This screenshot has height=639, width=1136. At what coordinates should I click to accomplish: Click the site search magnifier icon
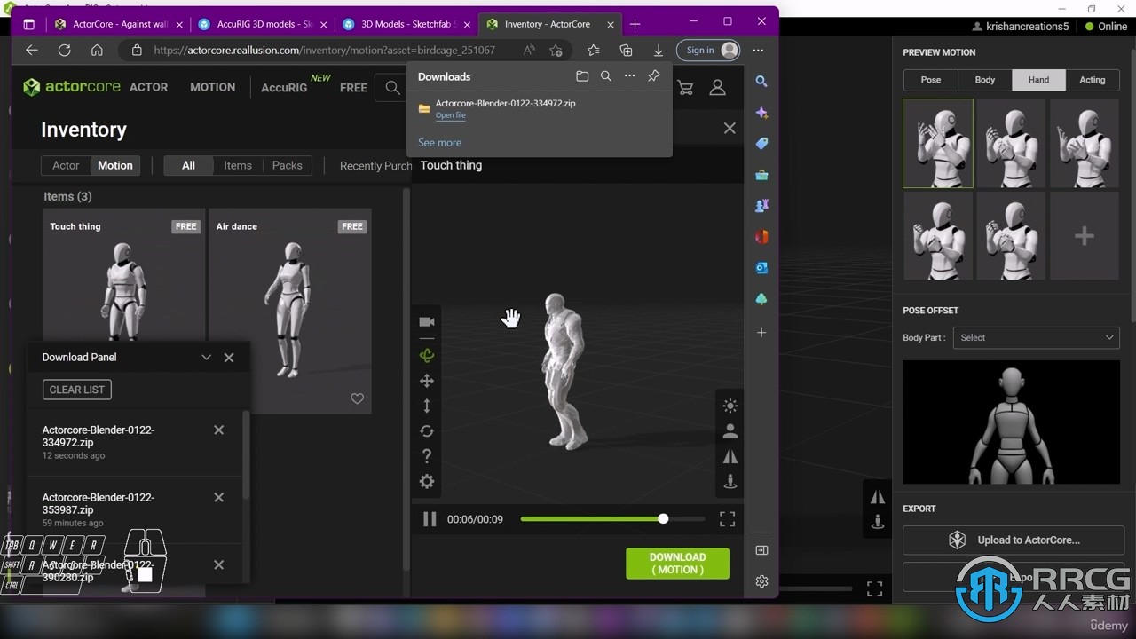click(392, 87)
